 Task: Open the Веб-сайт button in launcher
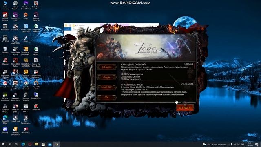[106, 67]
